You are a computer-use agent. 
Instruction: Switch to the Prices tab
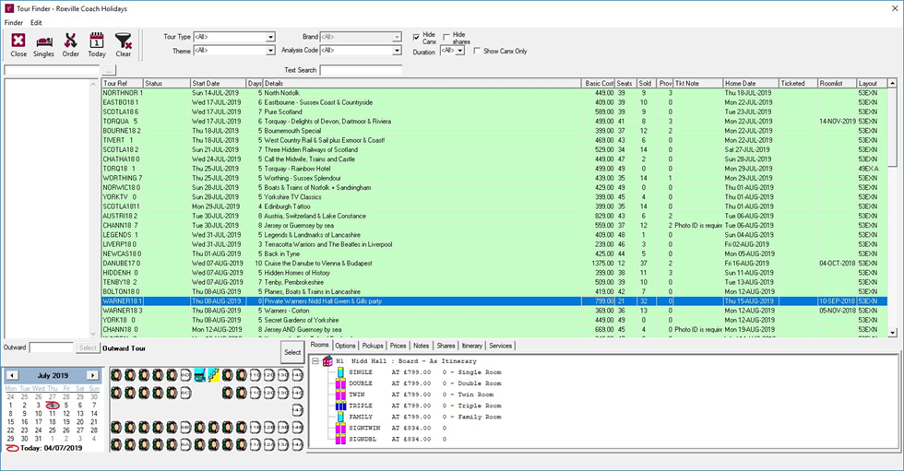398,346
